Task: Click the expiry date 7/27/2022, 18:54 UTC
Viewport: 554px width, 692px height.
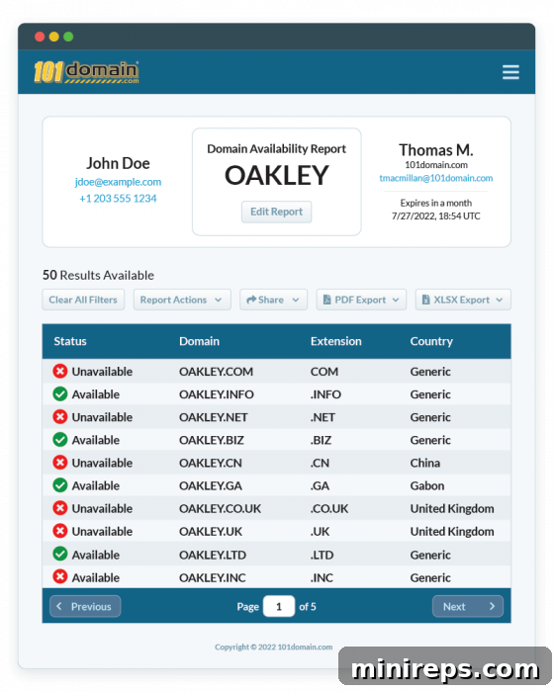Action: 436,216
